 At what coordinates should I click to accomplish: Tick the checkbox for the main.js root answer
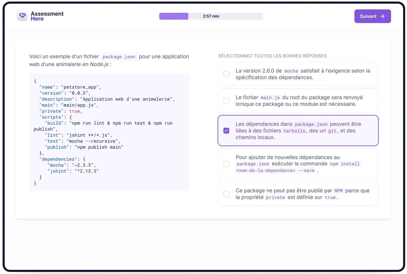(x=226, y=101)
